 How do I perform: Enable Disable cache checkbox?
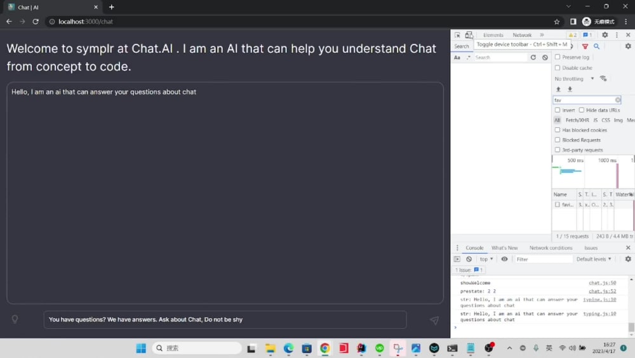pos(558,67)
